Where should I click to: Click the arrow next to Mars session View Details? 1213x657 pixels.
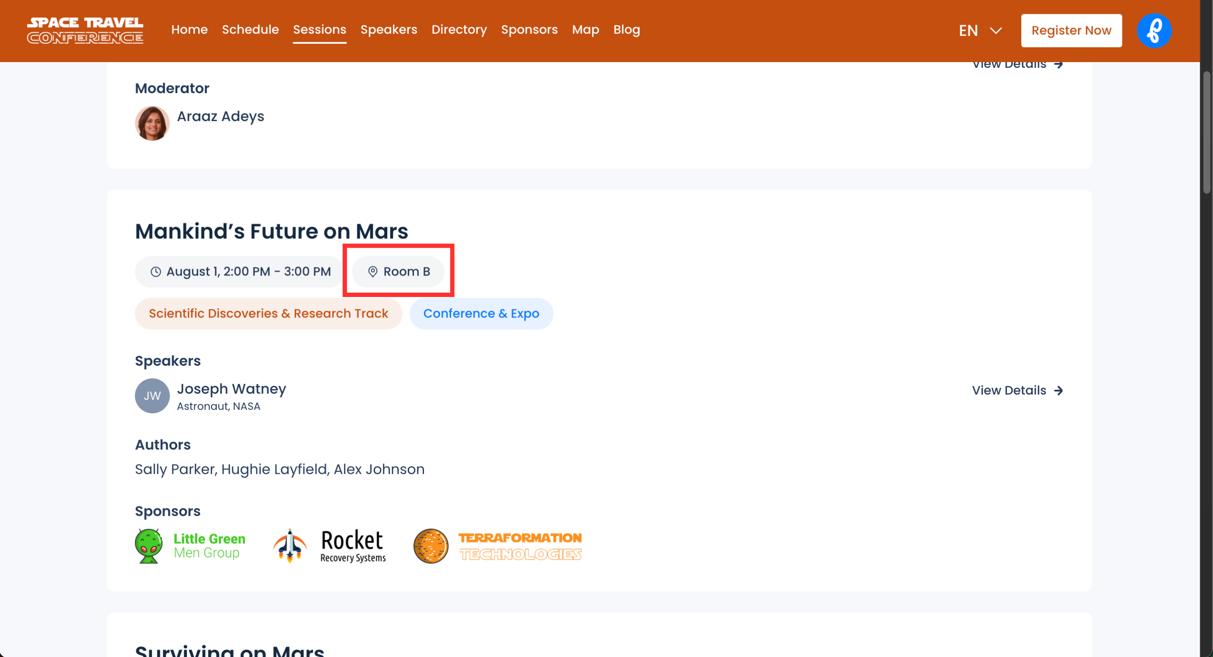(x=1059, y=391)
